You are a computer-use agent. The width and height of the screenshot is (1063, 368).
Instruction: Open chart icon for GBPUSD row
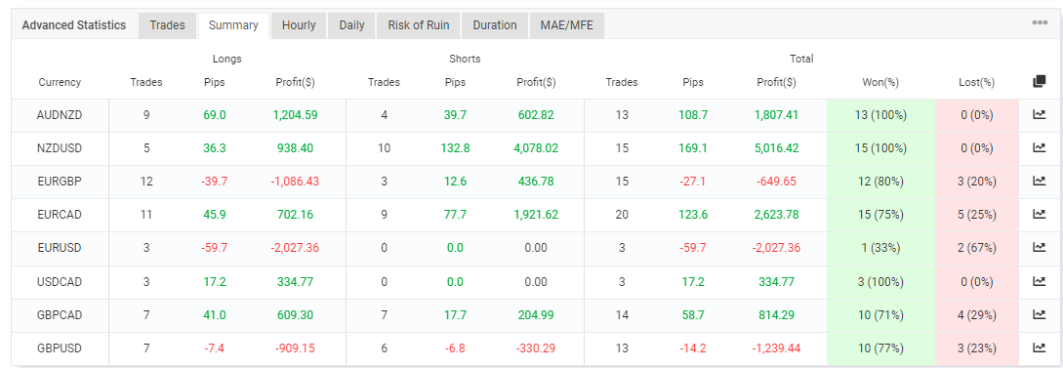(1039, 348)
